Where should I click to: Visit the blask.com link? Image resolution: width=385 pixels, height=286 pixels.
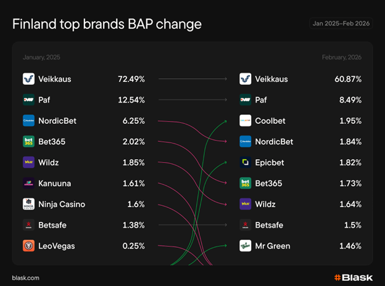25,278
